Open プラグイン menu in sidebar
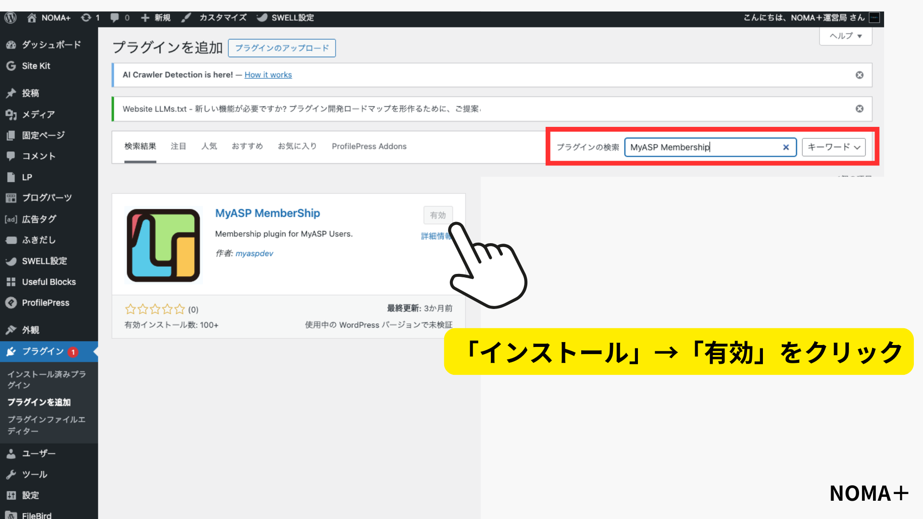The height and width of the screenshot is (519, 923). click(49, 352)
